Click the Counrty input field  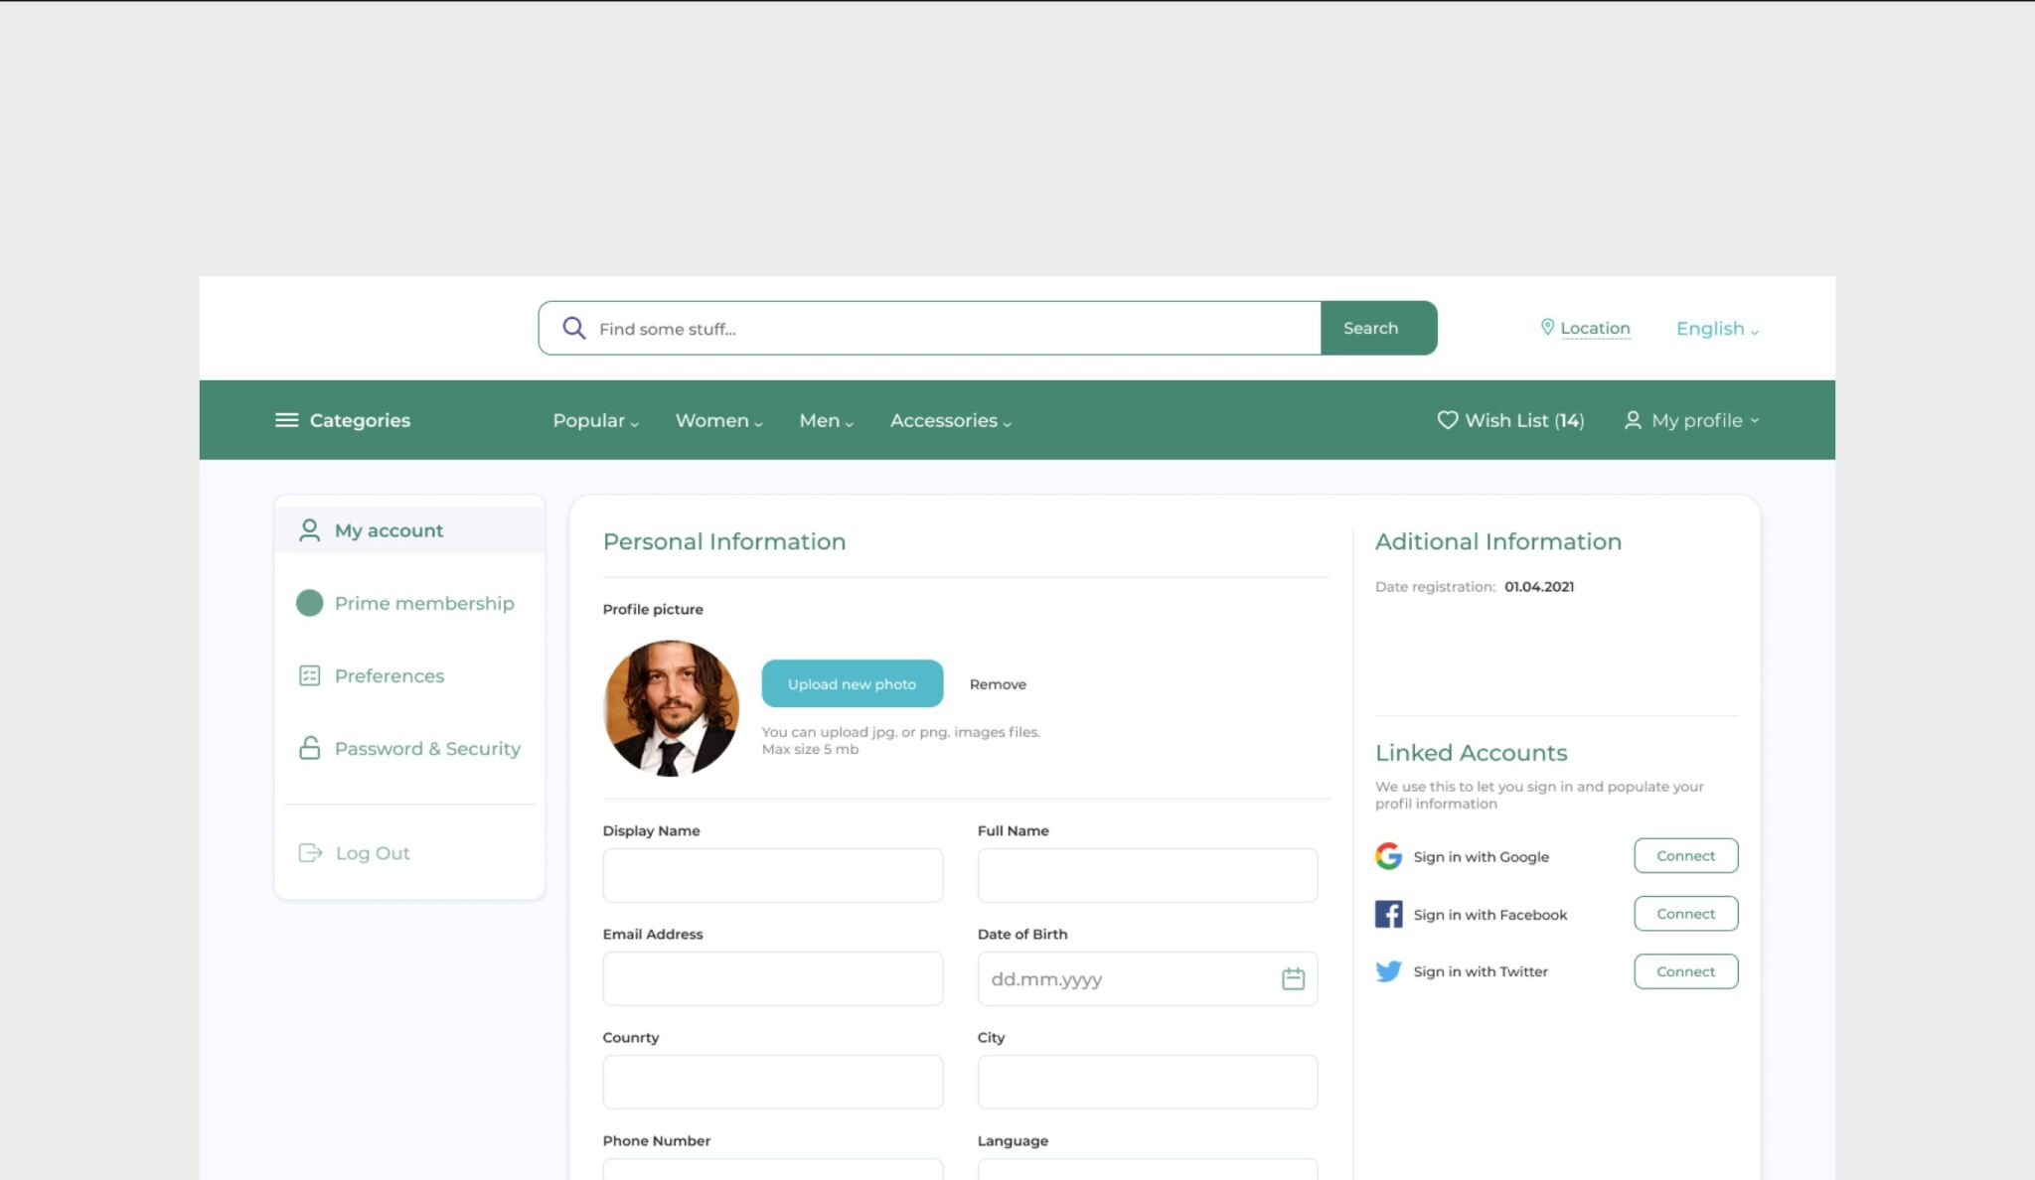coord(772,1082)
